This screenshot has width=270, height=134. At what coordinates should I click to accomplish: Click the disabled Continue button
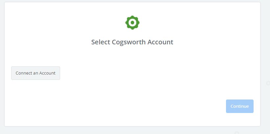coord(240,106)
